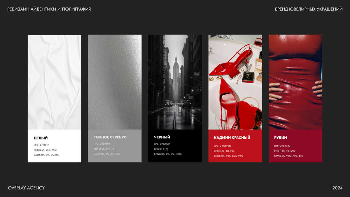Viewport: 350px width, 197px height.
Task: Select the HEX #979797 text
Action: 101,144
